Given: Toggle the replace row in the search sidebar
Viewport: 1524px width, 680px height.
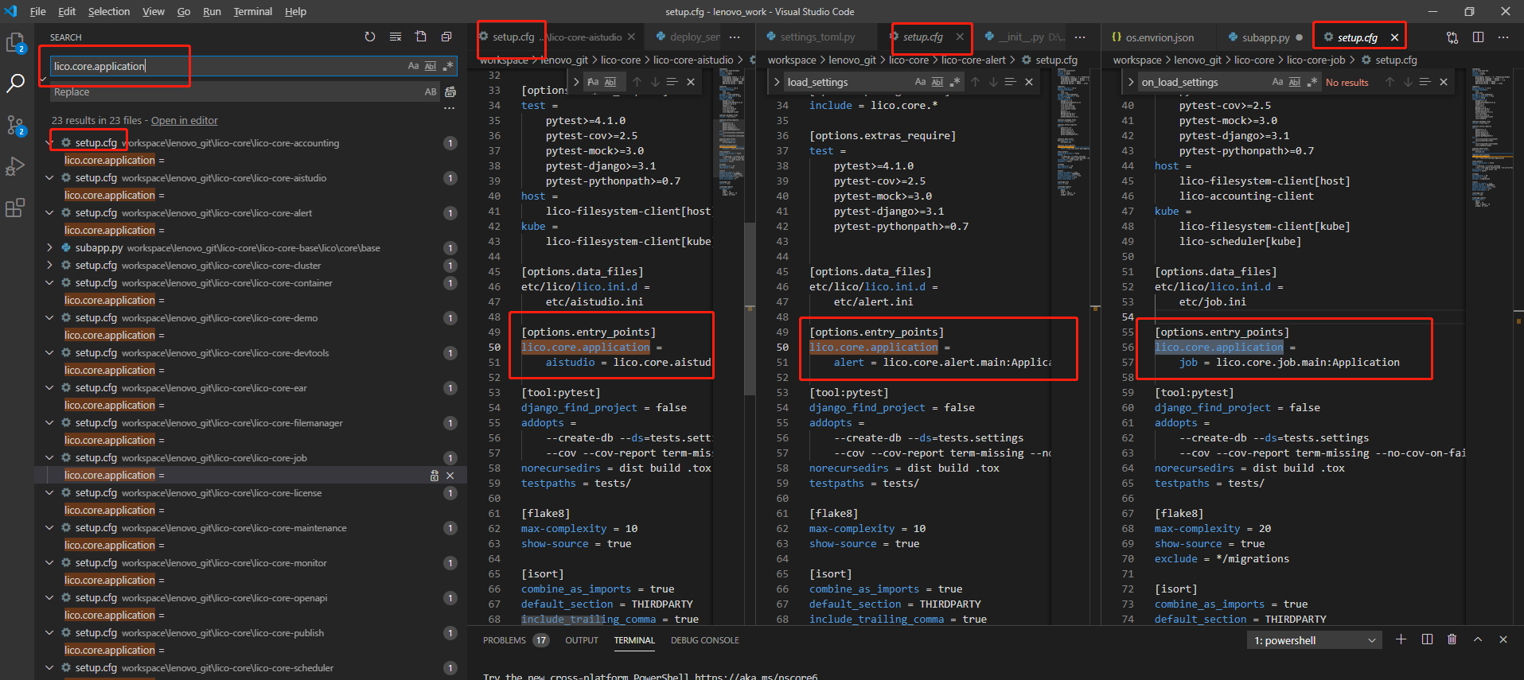Looking at the screenshot, I should coord(42,79).
